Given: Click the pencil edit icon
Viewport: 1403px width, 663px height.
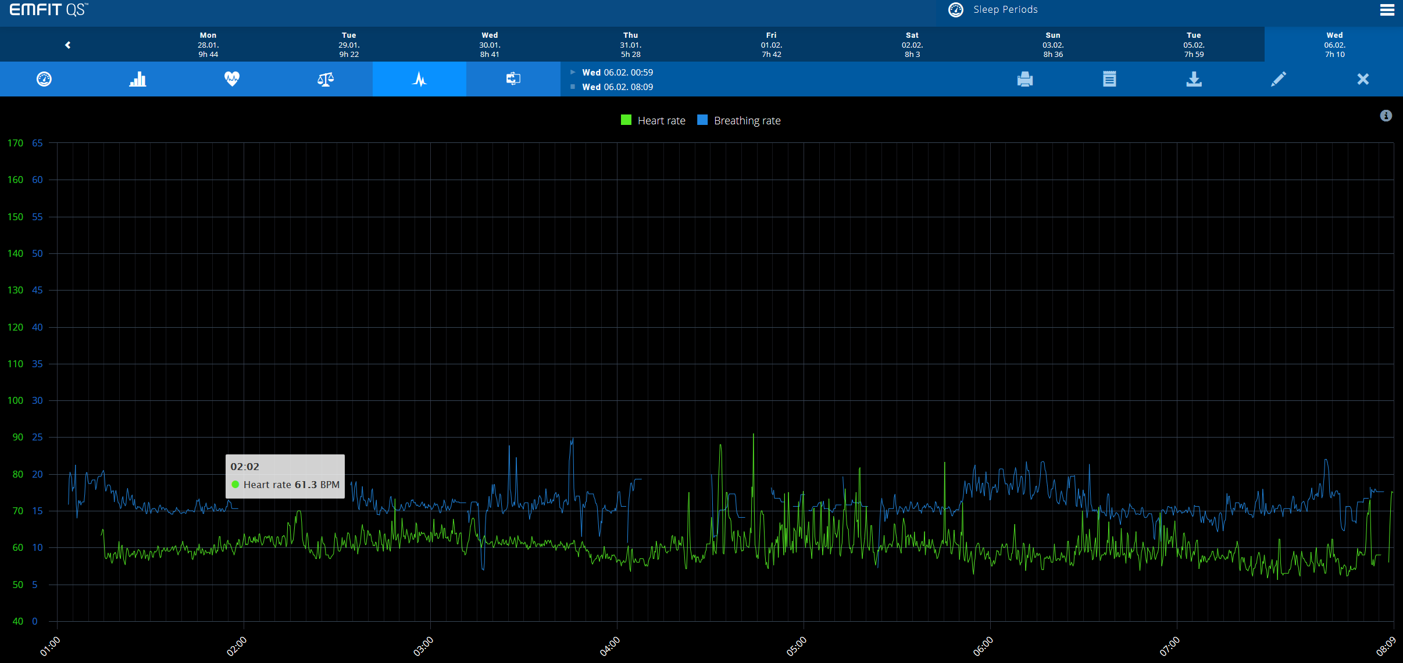Looking at the screenshot, I should 1278,79.
